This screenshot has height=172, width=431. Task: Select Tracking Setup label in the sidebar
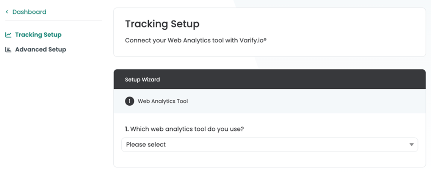pos(38,35)
